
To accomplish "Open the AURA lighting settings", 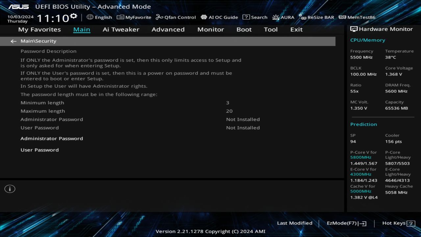I will (x=283, y=17).
